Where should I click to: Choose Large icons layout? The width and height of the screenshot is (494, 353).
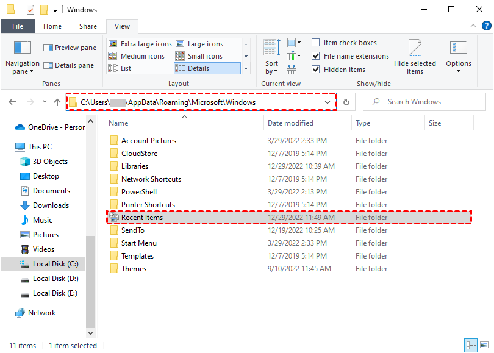tap(199, 44)
